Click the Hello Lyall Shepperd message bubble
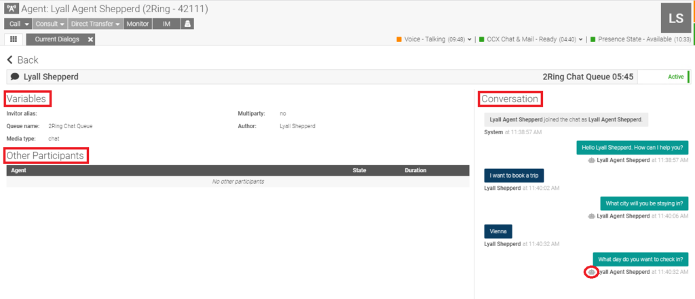695x299 pixels. coord(633,148)
